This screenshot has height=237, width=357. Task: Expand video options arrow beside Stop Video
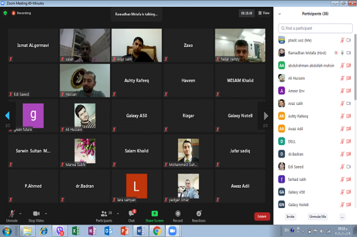tap(46, 213)
